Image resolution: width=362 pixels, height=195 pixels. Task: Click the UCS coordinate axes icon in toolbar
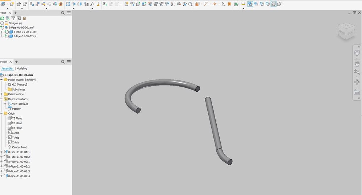coord(223,4)
